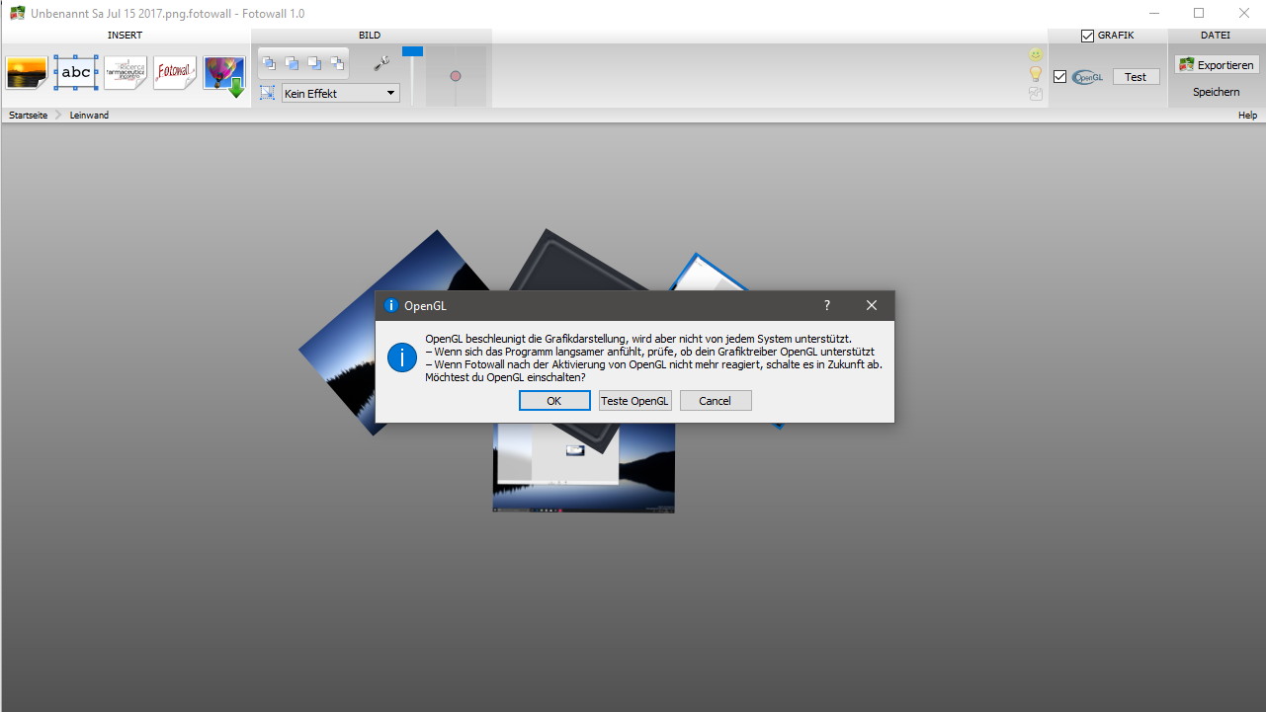Click the smiley face icon

pyautogui.click(x=1036, y=54)
